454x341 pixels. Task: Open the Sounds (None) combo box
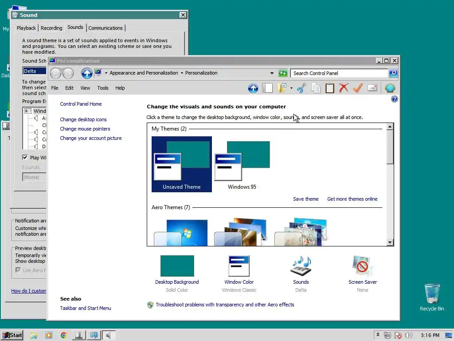[x=35, y=177]
